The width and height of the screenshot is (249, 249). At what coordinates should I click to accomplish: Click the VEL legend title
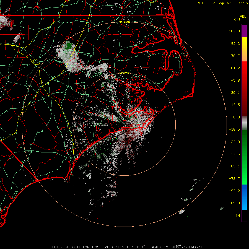(x=243, y=17)
